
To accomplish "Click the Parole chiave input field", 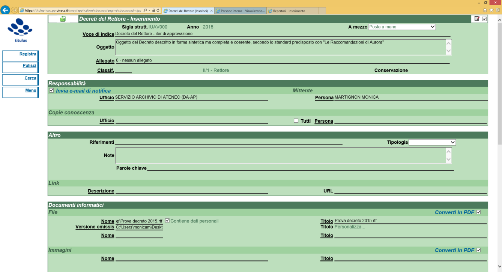I will [301, 168].
